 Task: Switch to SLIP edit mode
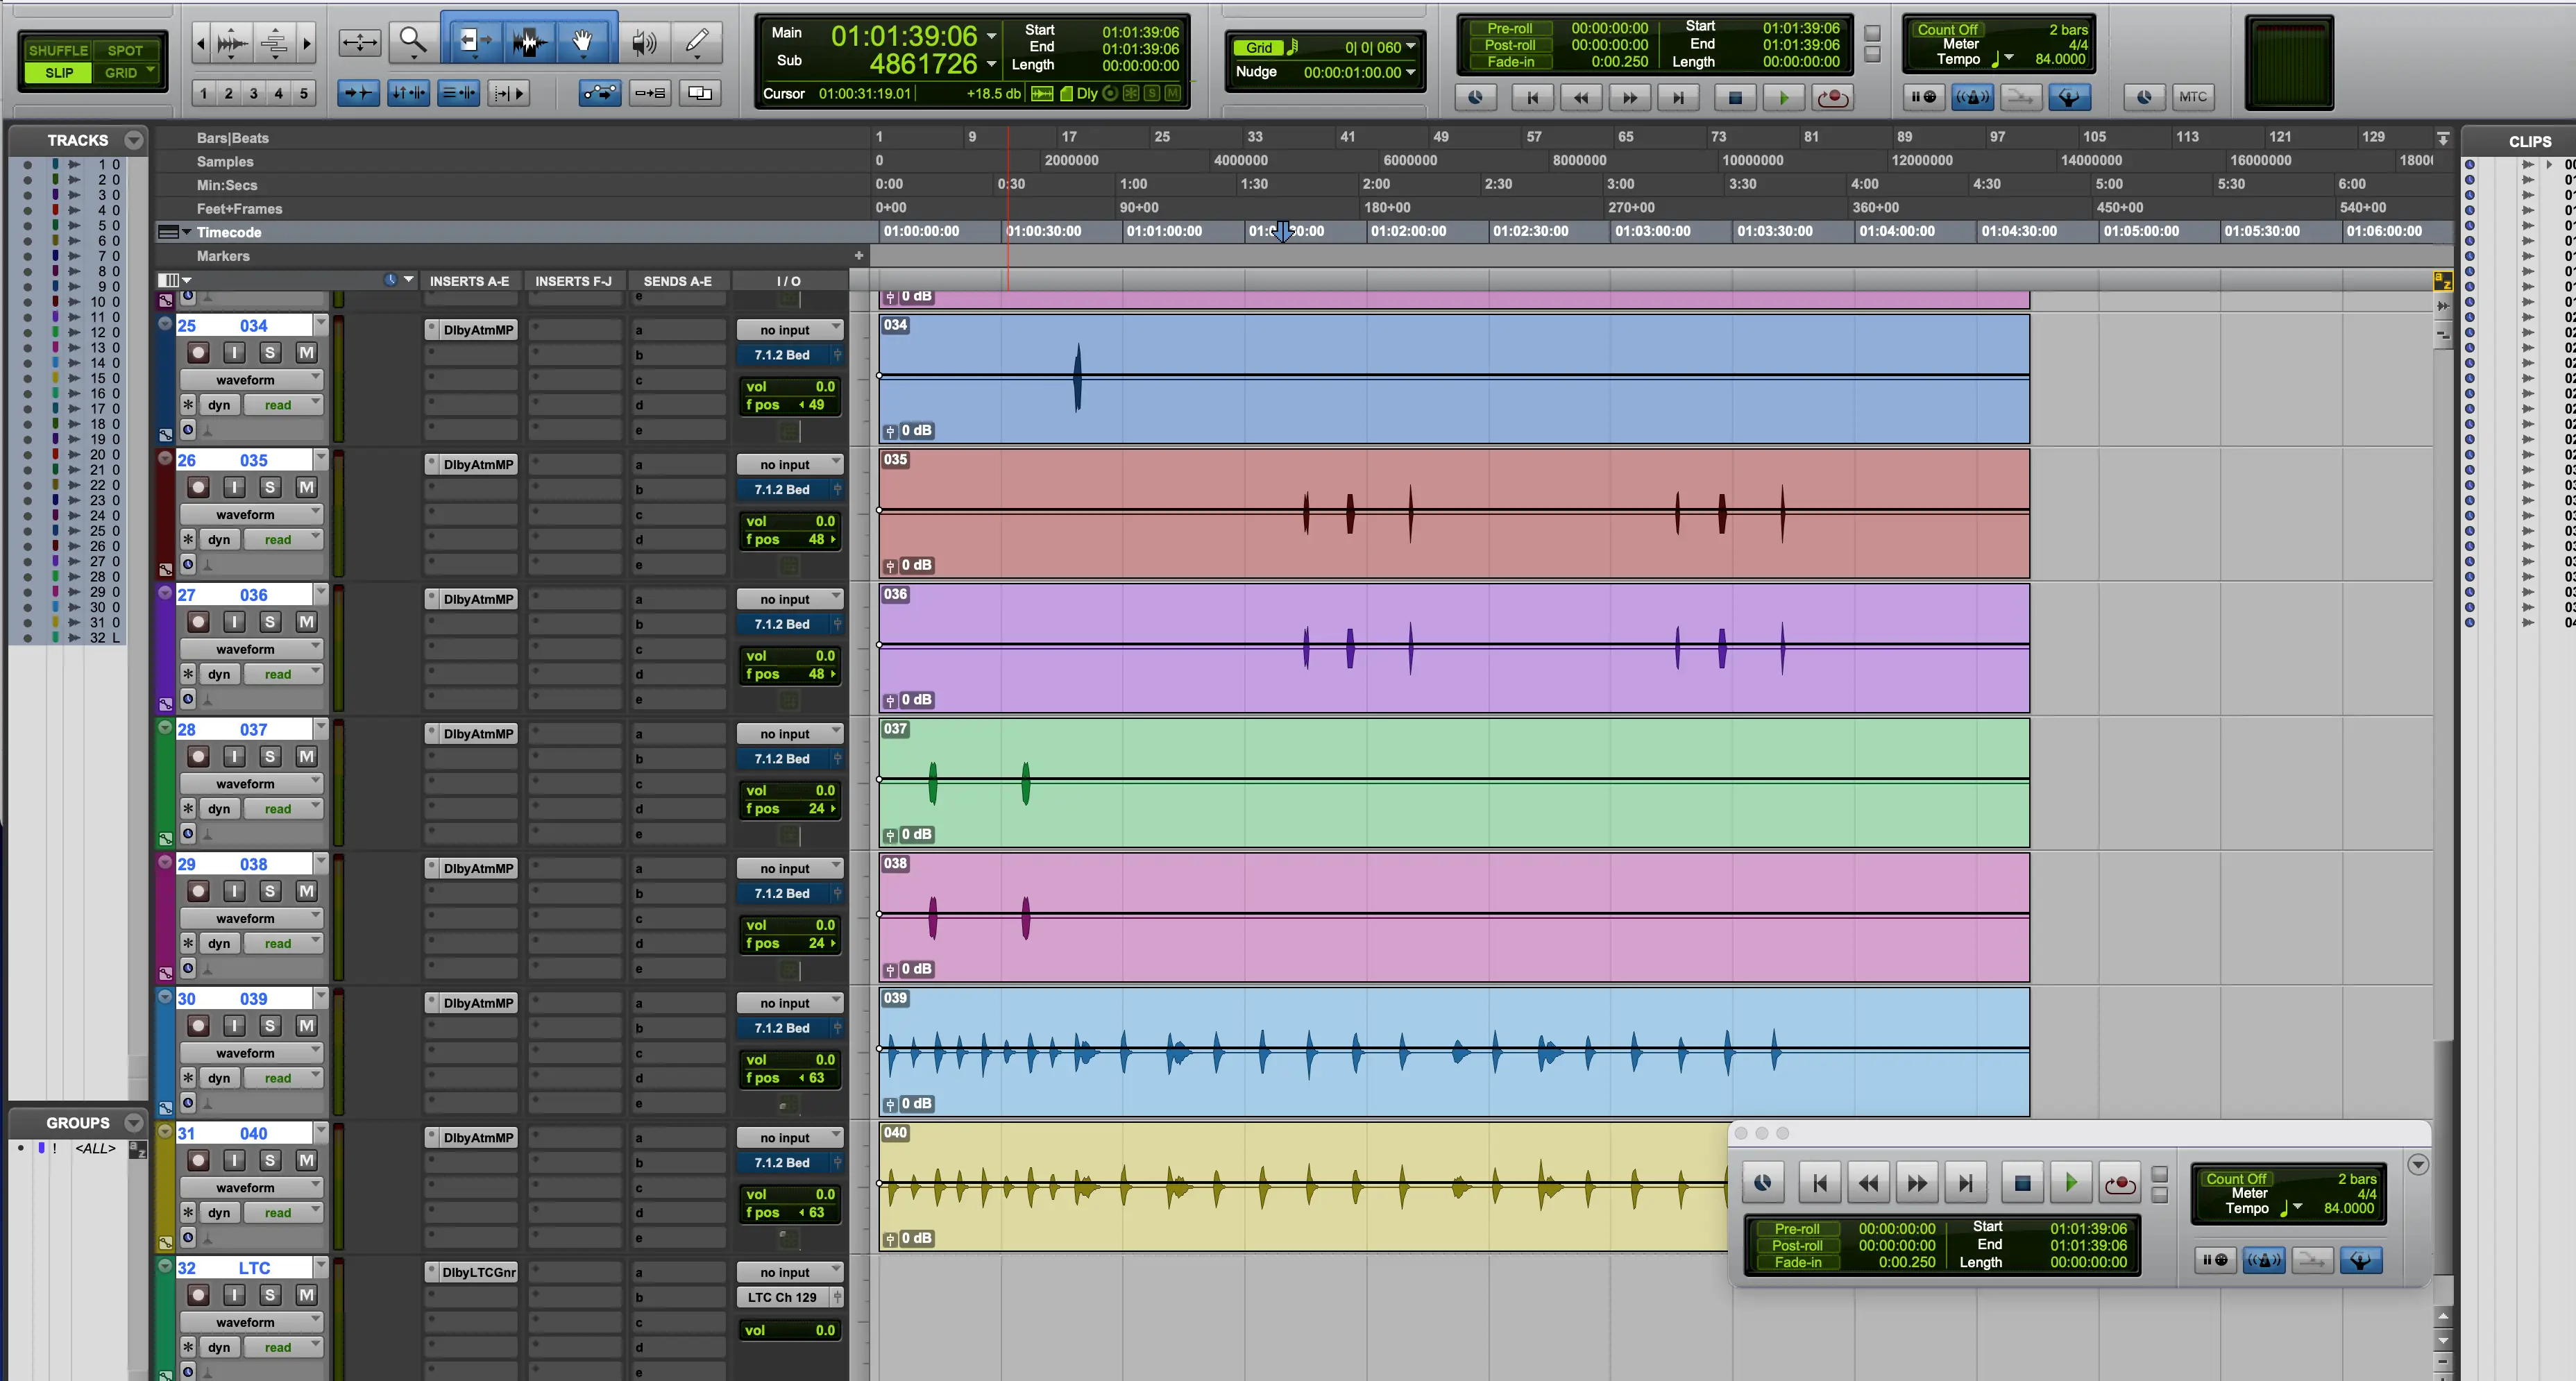point(58,73)
